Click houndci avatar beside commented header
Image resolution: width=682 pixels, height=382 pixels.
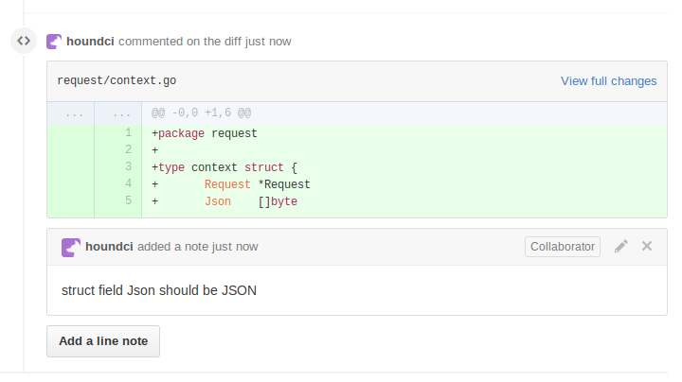point(54,42)
